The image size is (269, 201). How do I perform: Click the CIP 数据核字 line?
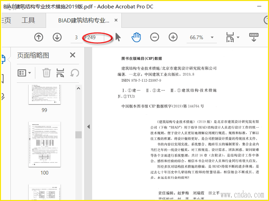point(163,106)
